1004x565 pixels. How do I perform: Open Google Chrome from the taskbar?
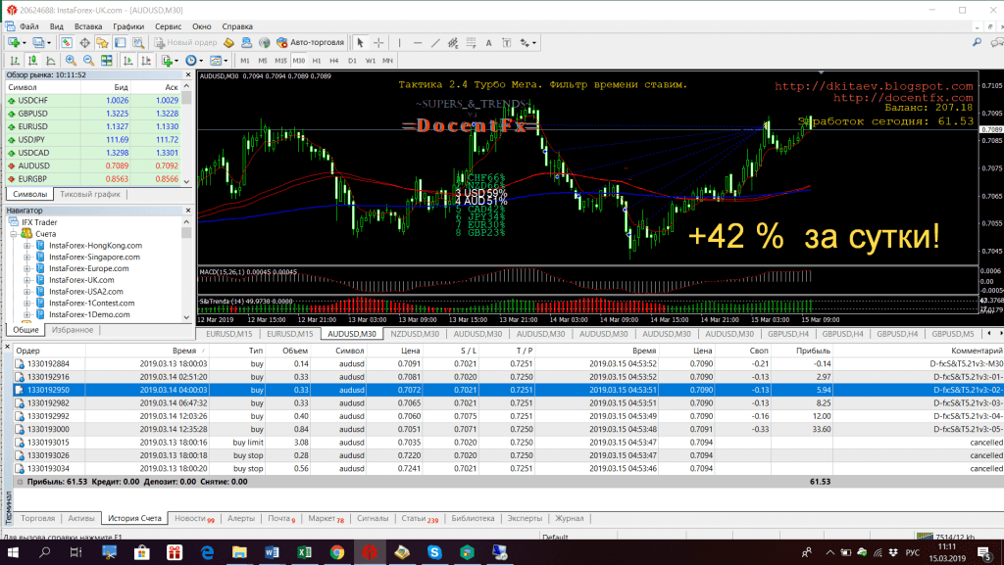tap(337, 552)
